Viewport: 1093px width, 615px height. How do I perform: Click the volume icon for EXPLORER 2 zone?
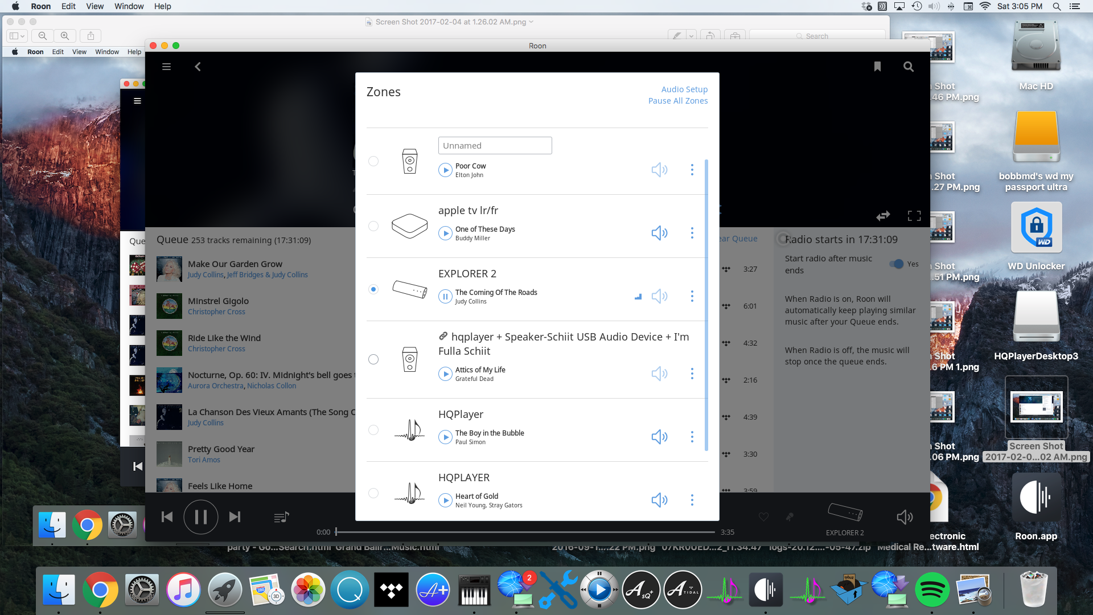[659, 296]
